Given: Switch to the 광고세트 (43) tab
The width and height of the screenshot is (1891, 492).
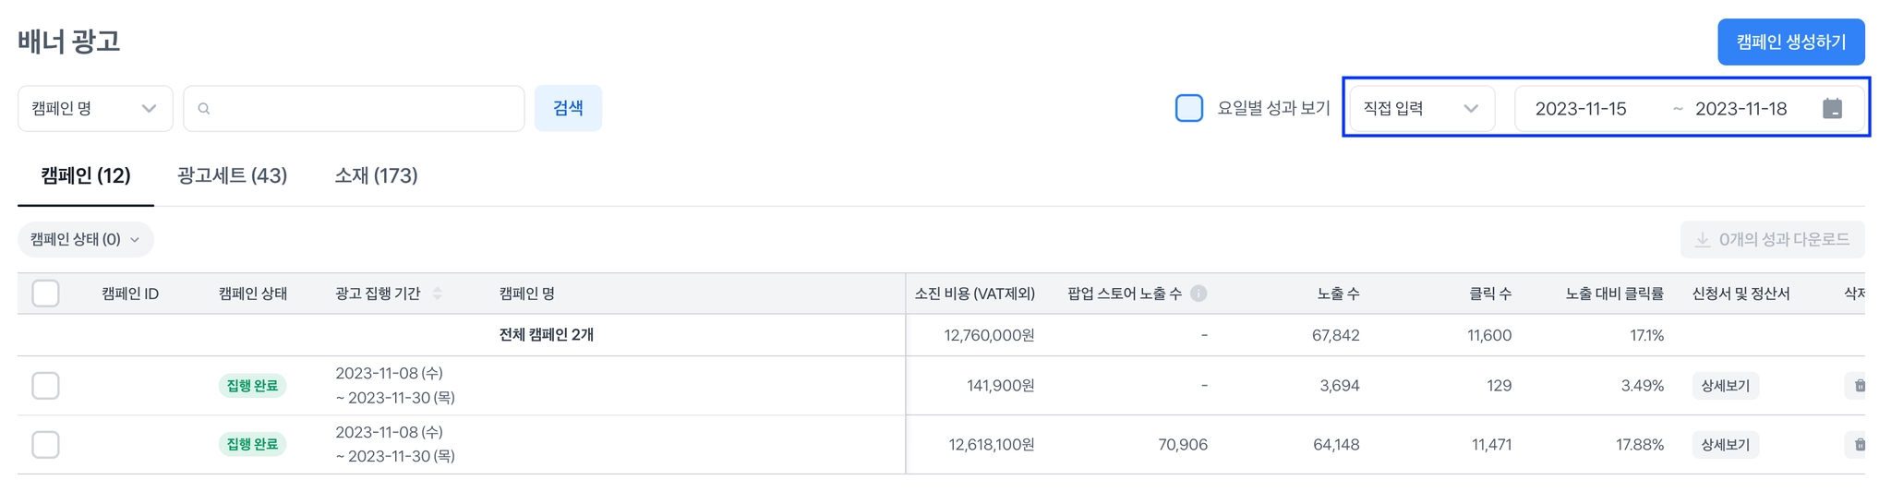Looking at the screenshot, I should click(232, 175).
